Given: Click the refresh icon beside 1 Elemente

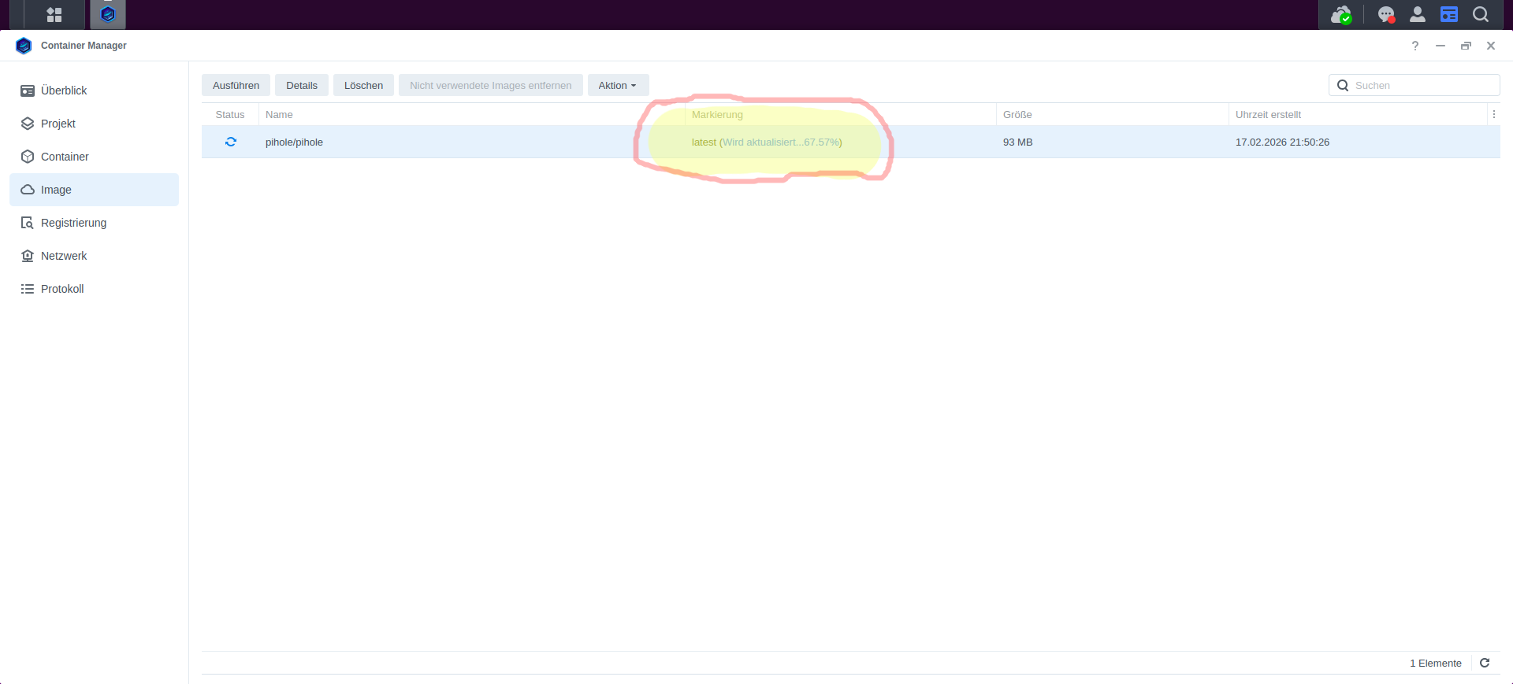Looking at the screenshot, I should pyautogui.click(x=1485, y=663).
